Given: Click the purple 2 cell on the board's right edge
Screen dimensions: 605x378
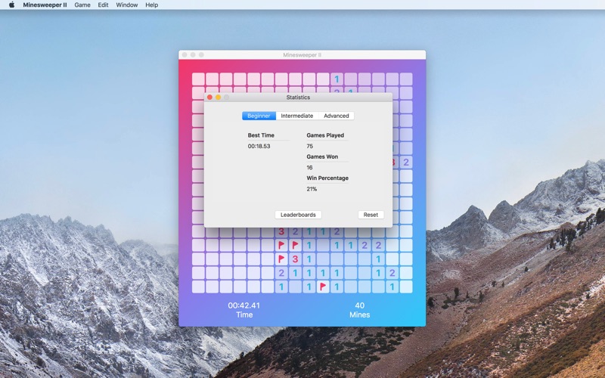Looking at the screenshot, I should coord(406,163).
